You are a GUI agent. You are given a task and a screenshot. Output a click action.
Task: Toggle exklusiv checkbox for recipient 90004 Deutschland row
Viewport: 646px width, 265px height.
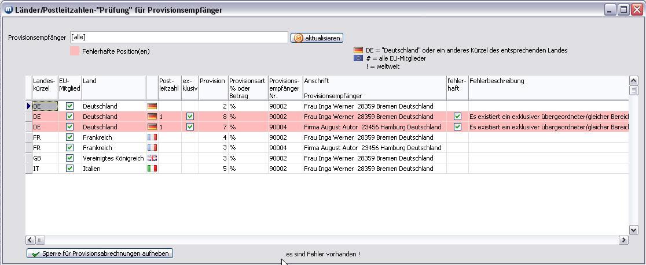[190, 127]
